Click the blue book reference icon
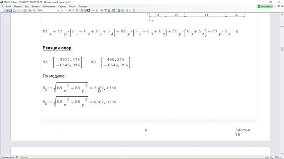This screenshot has height=159, width=284. (109, 10)
